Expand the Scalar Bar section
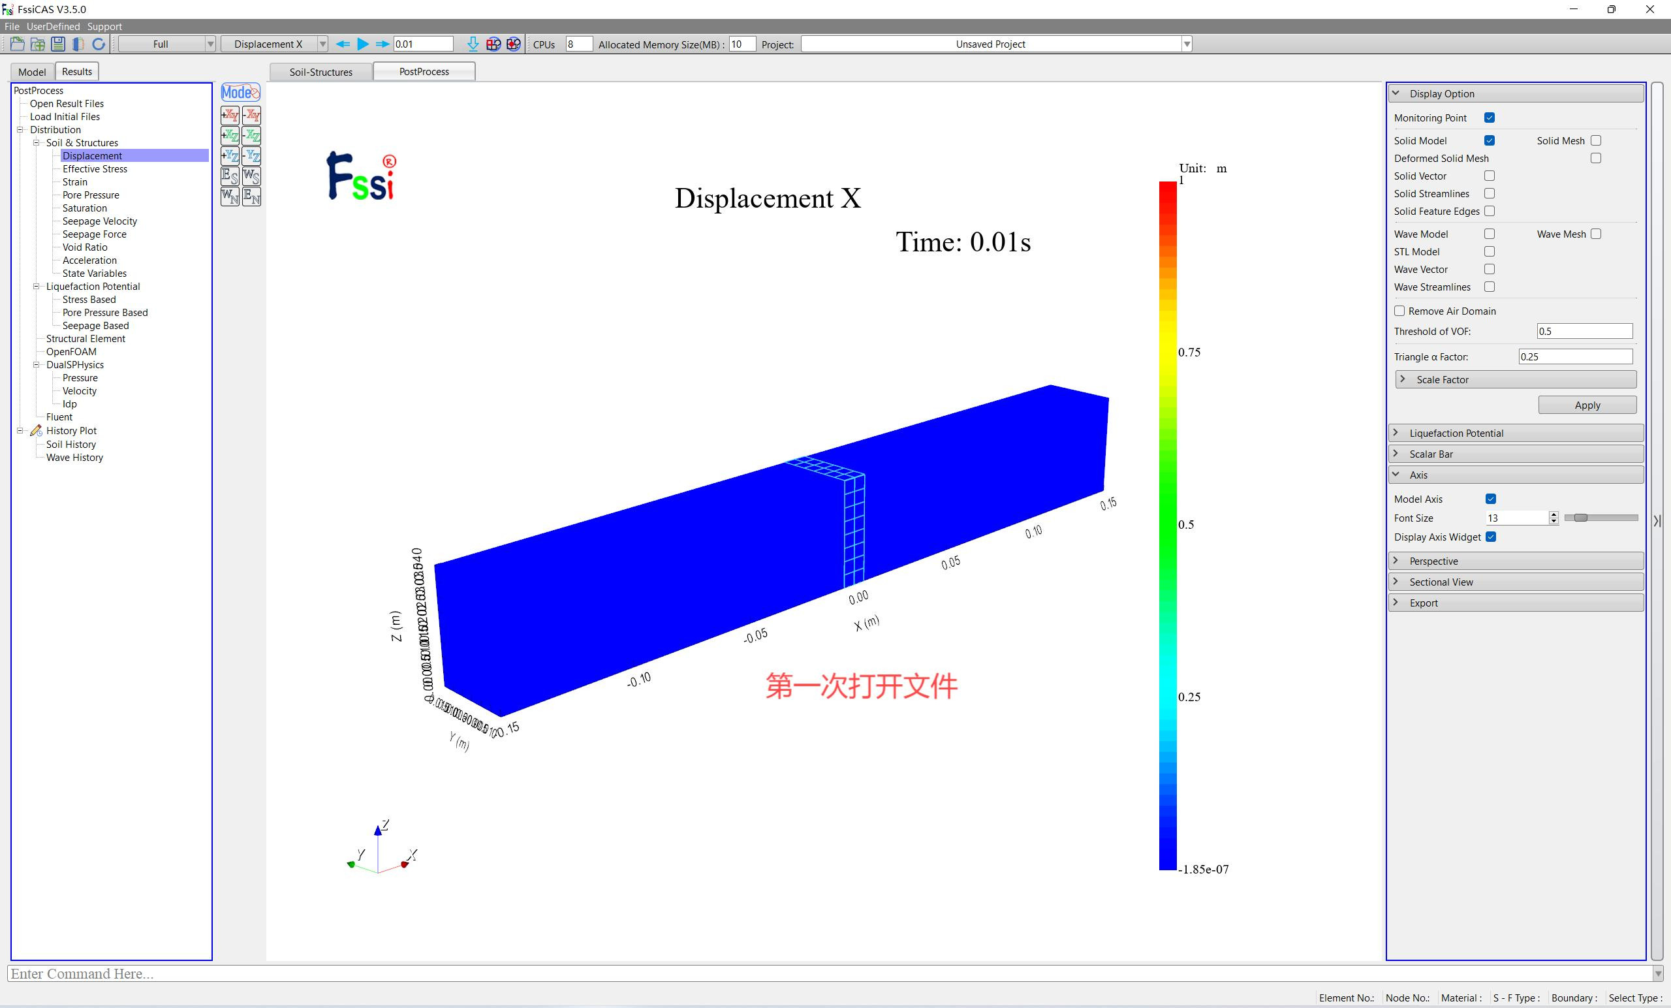The width and height of the screenshot is (1671, 1008). (1516, 454)
